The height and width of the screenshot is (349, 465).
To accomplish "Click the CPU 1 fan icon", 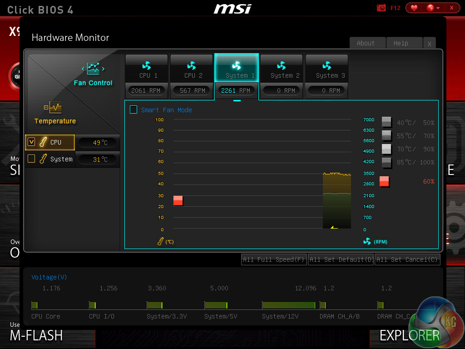I will 147,65.
